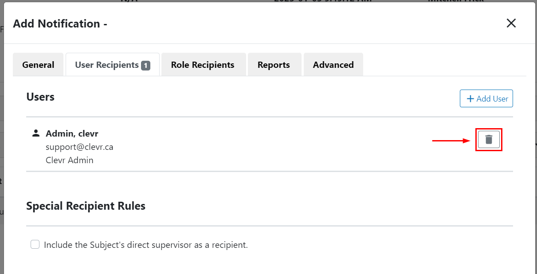Open the General tab
Image resolution: width=537 pixels, height=274 pixels.
tap(38, 65)
